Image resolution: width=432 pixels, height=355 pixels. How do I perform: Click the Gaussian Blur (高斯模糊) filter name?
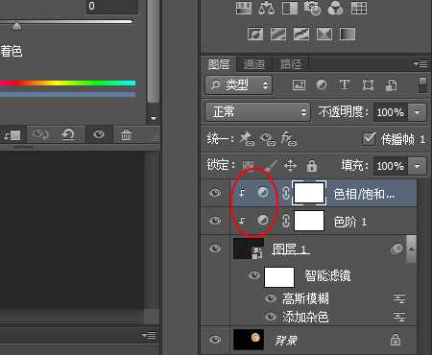coord(305,298)
